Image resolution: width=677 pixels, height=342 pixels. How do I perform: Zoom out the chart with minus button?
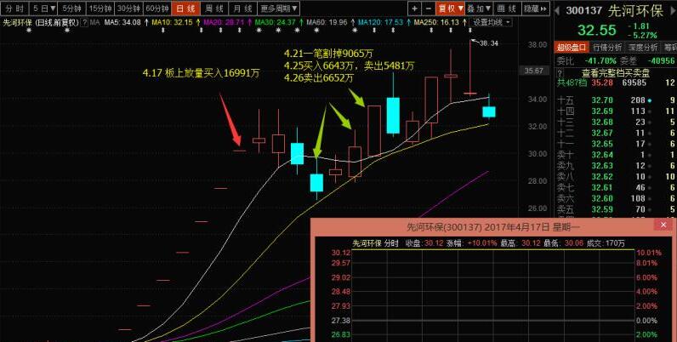[x=429, y=9]
